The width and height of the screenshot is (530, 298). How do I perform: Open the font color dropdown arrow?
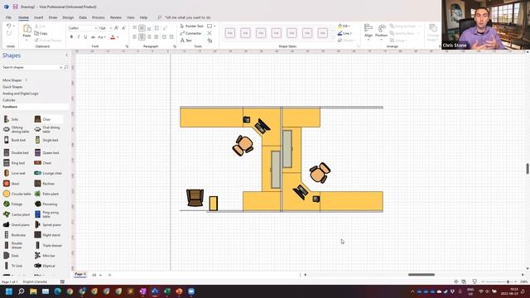pos(118,37)
